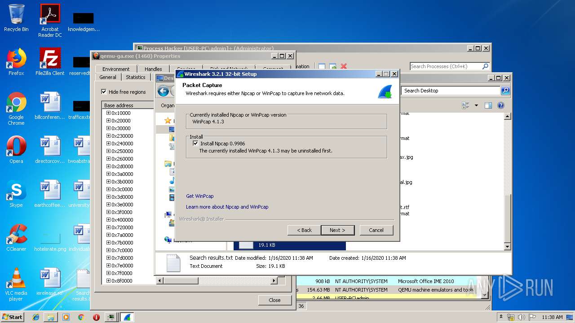The width and height of the screenshot is (575, 323).
Task: Toggle the Explorer preview pane icon
Action: click(x=488, y=105)
